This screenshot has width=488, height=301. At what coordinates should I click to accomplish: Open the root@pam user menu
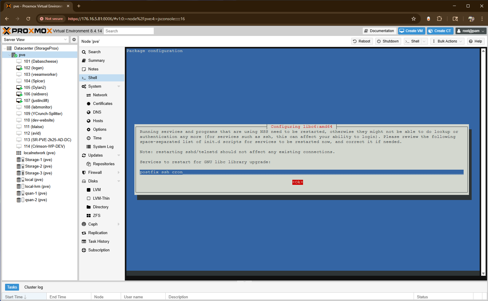471,31
